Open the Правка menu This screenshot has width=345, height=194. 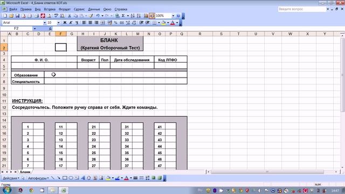pyautogui.click(x=26, y=9)
